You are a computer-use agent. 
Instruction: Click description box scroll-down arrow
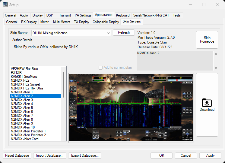point(216,68)
